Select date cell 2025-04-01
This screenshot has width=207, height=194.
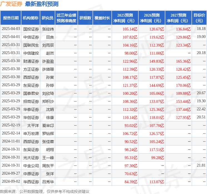(11, 37)
